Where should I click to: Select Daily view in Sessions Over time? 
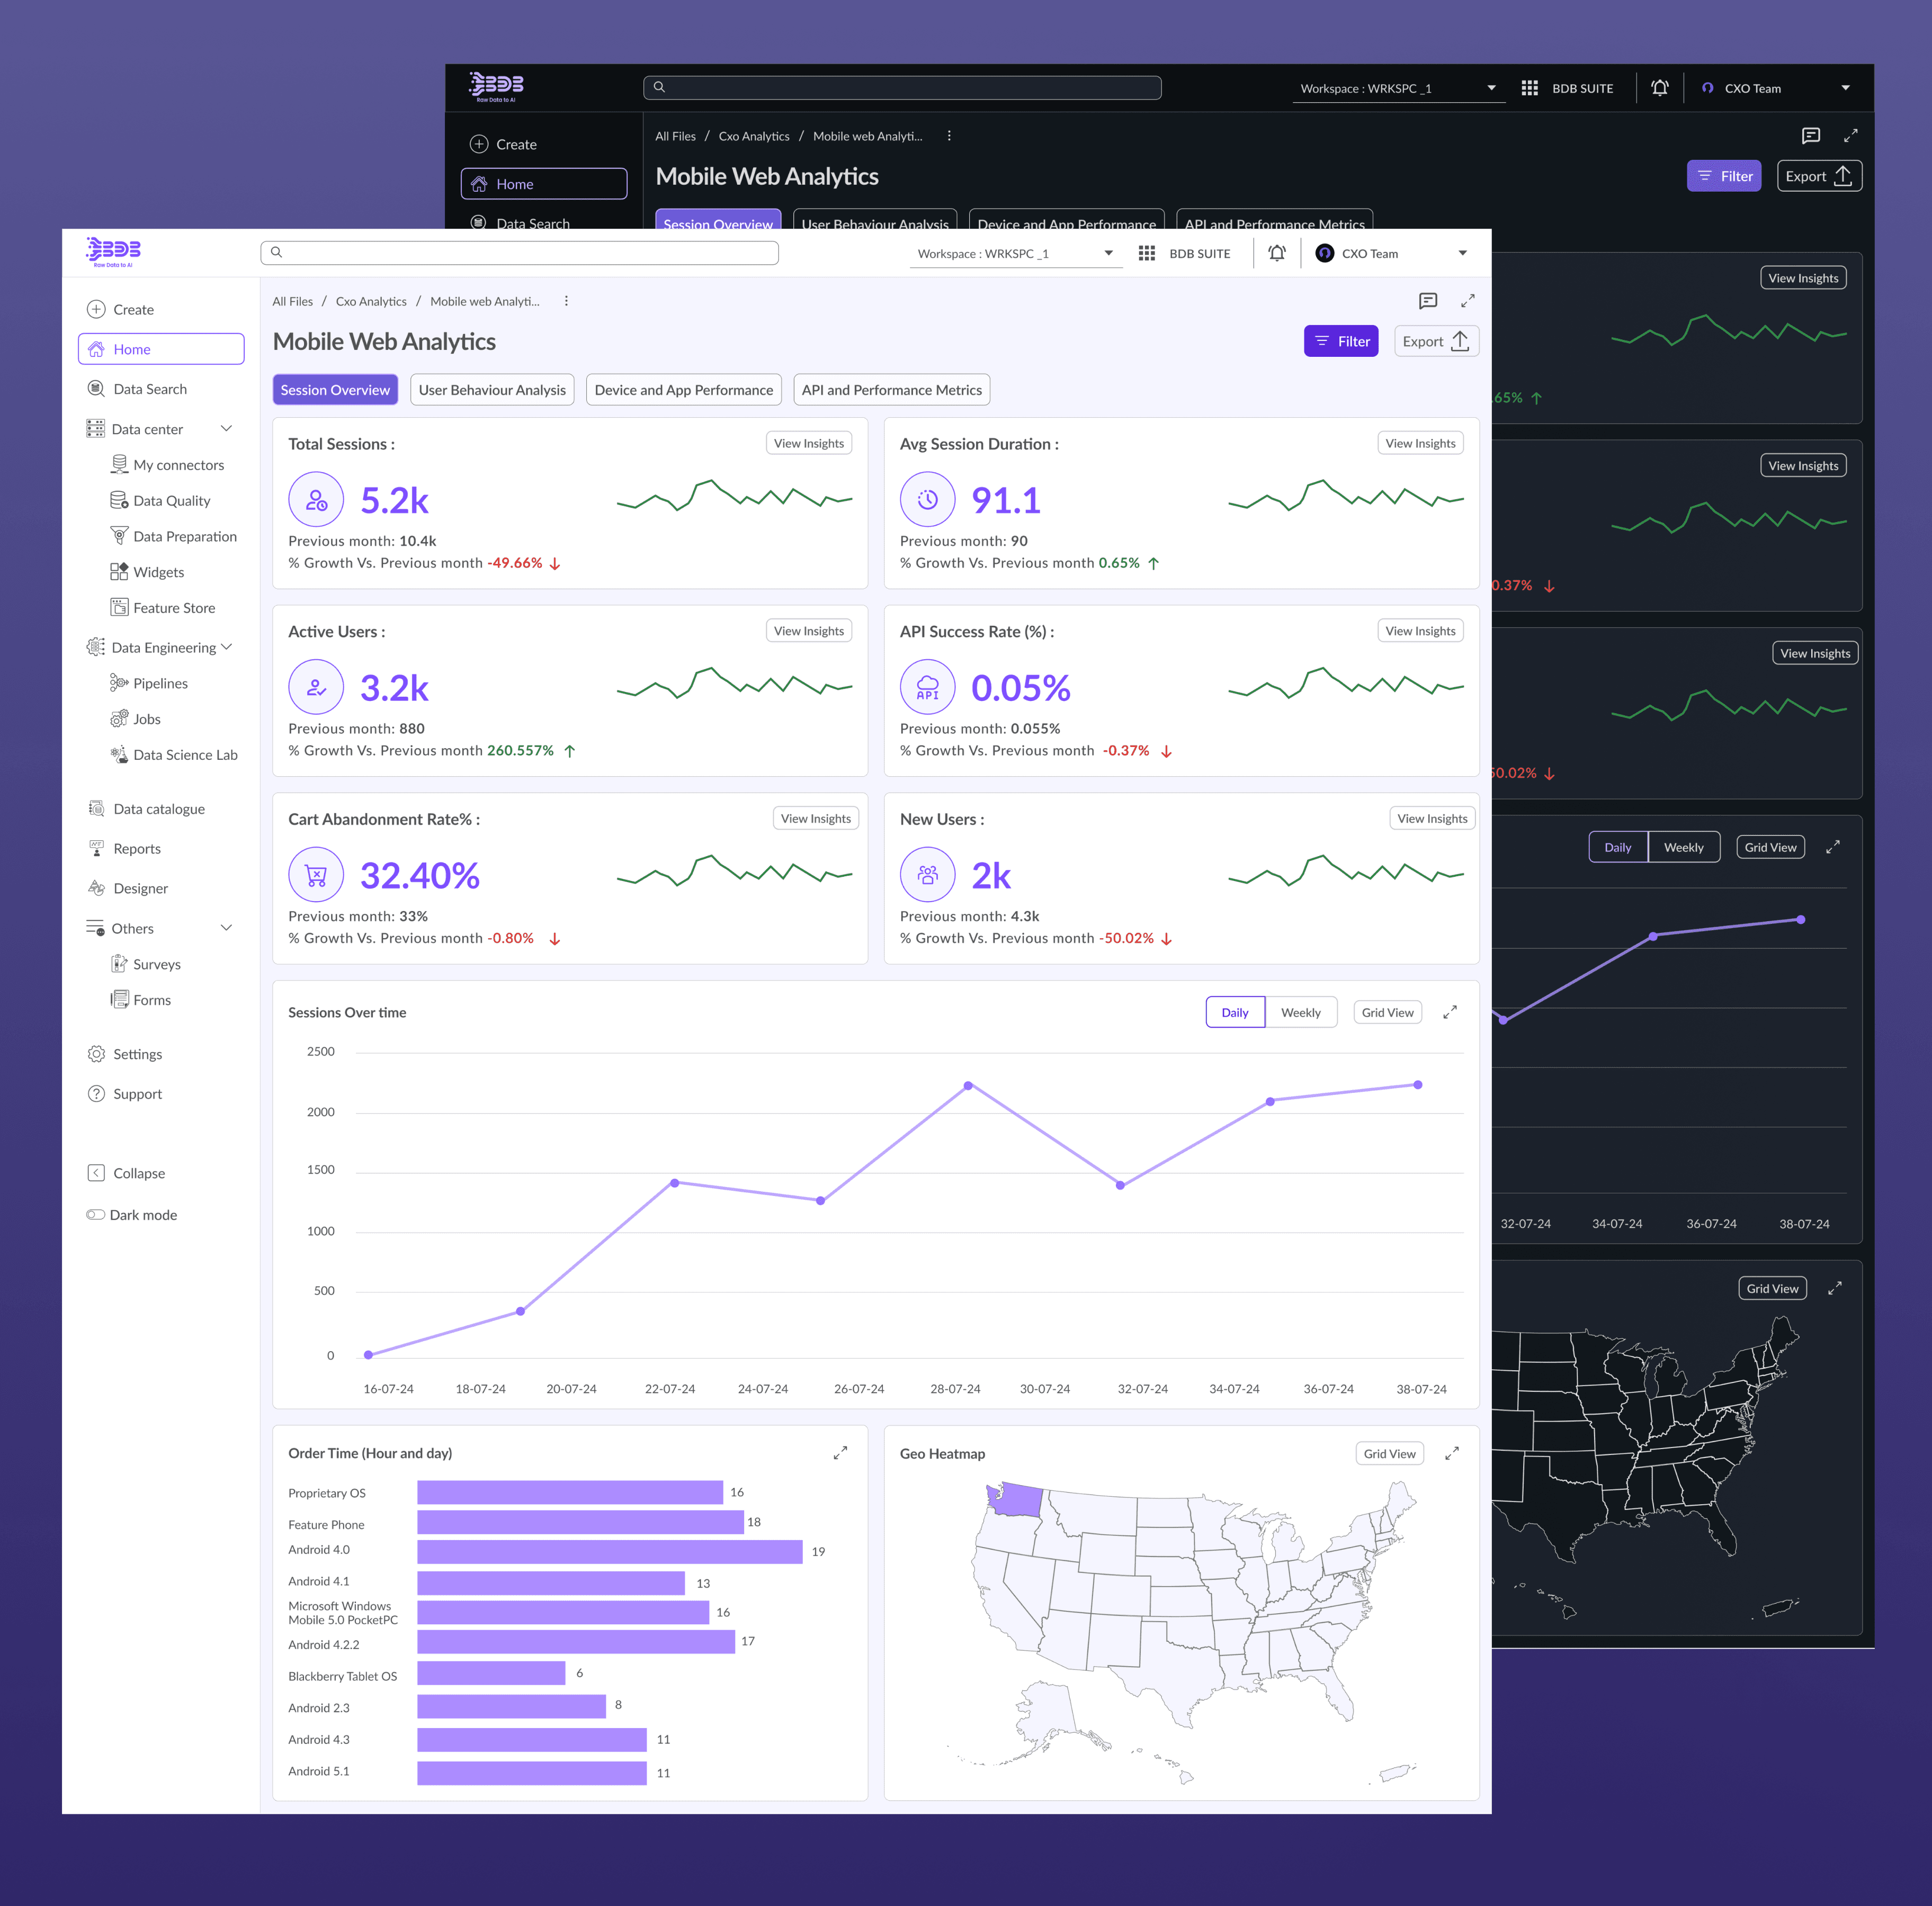(x=1235, y=1012)
